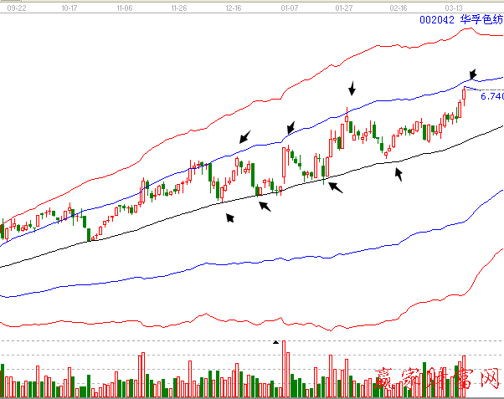The width and height of the screenshot is (504, 399).
Task: Click the 赢家财富网 watermark logo
Action: coord(437,383)
